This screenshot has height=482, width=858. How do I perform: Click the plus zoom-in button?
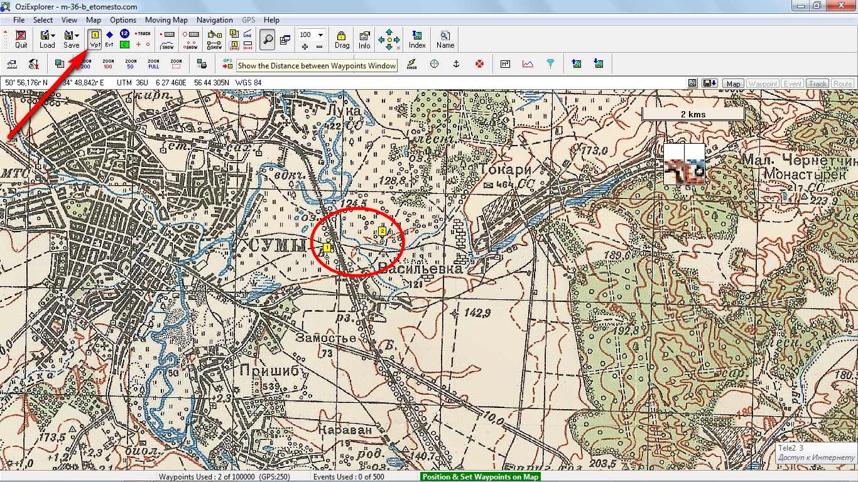pyautogui.click(x=305, y=46)
